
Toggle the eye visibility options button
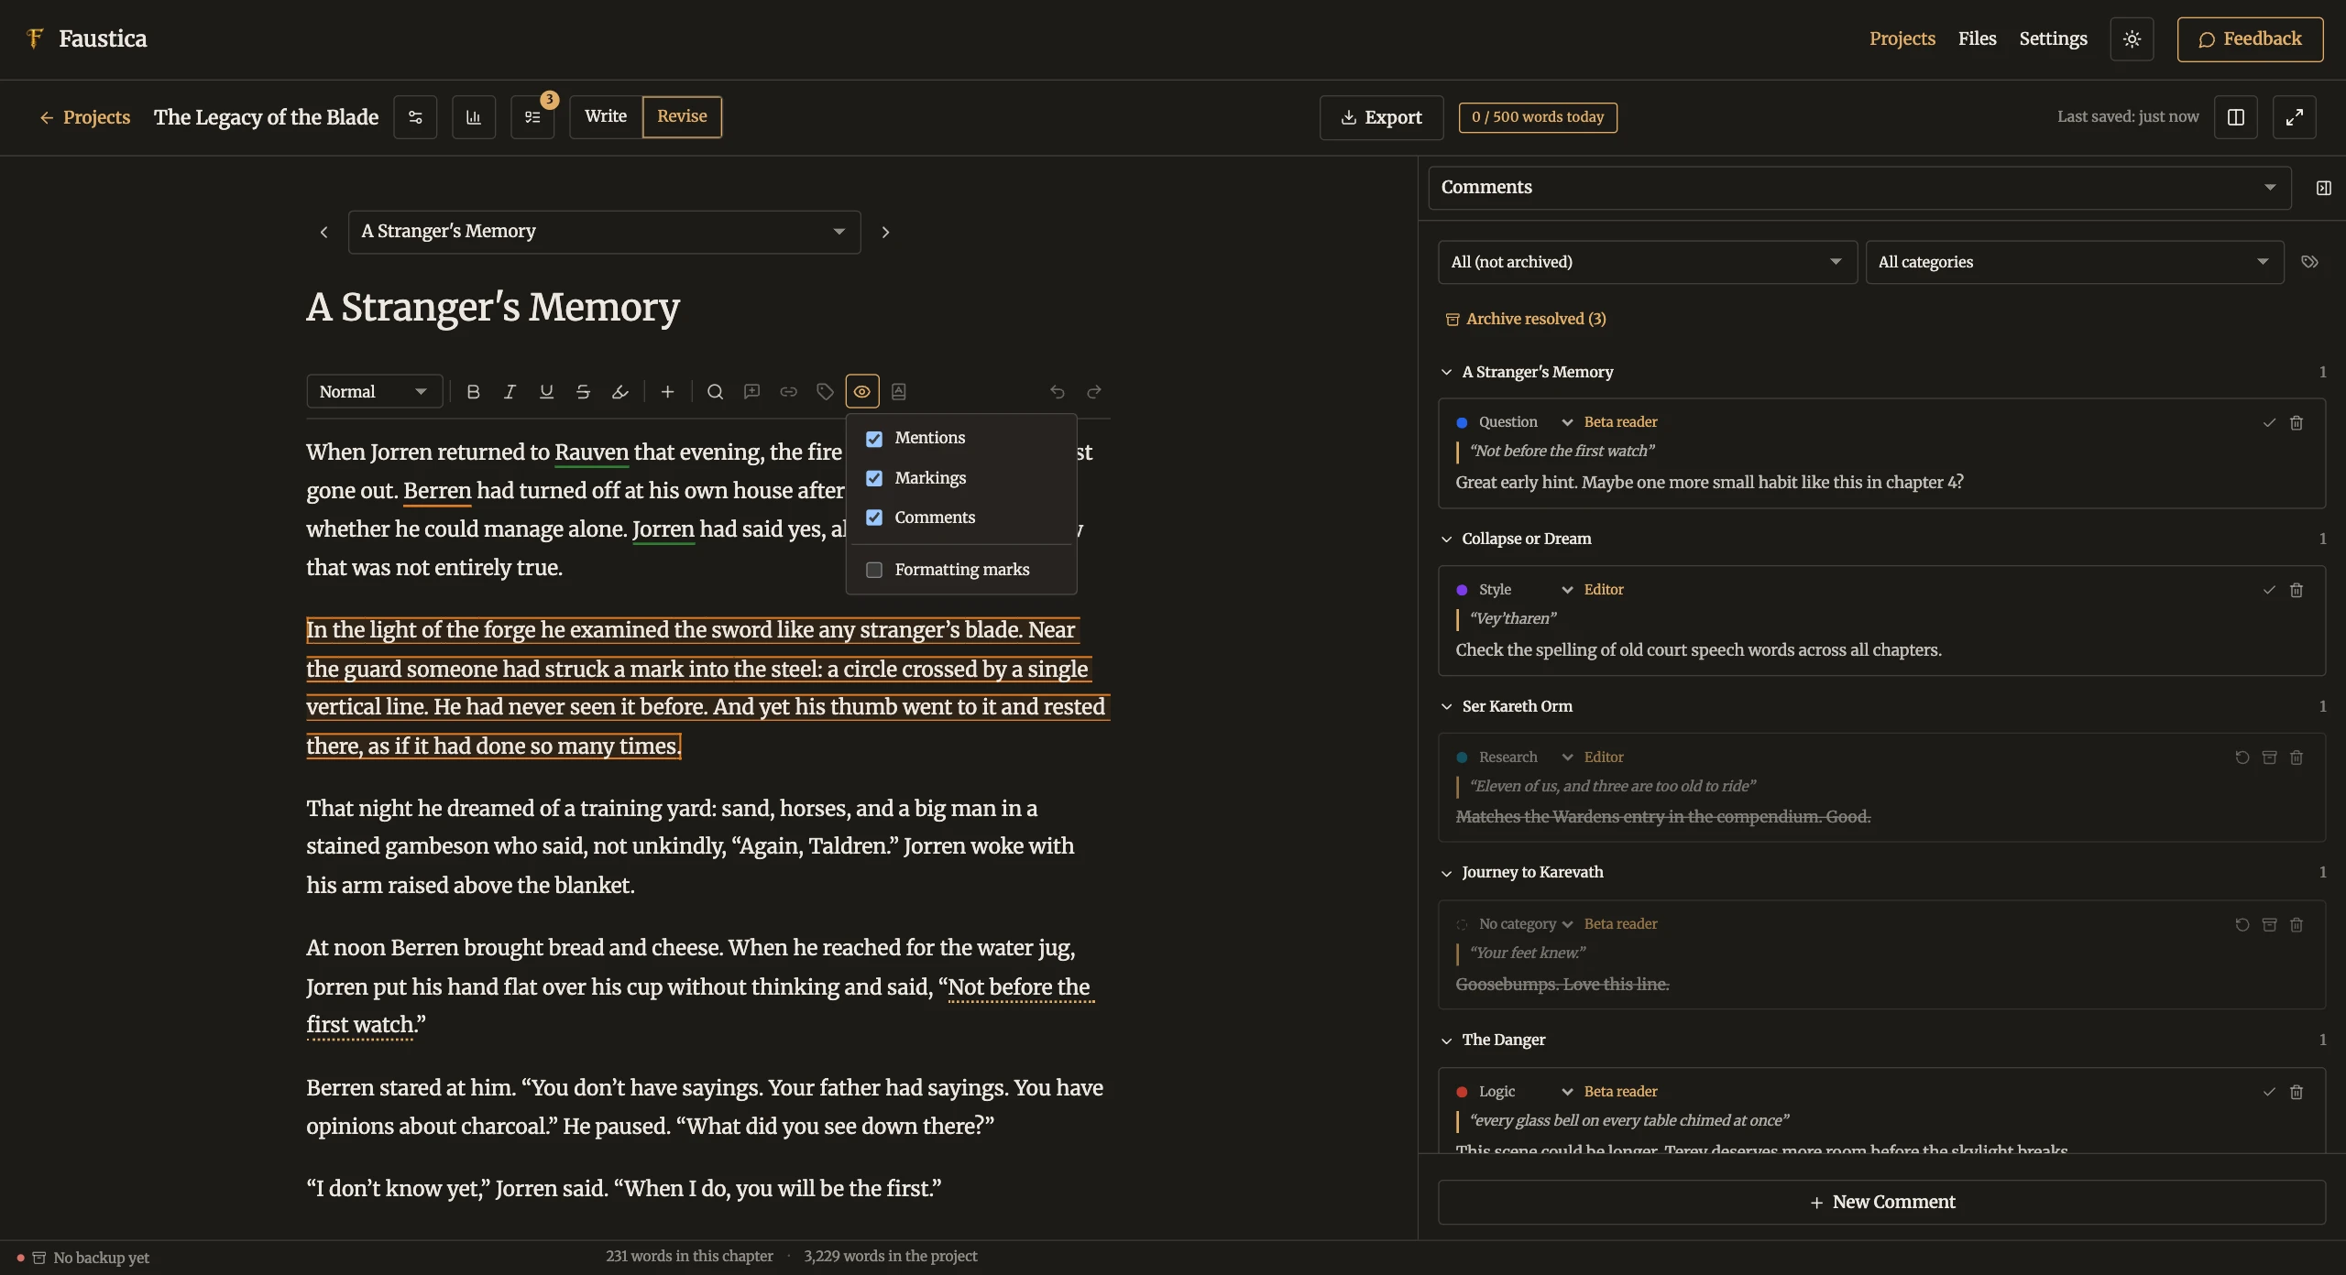point(862,392)
